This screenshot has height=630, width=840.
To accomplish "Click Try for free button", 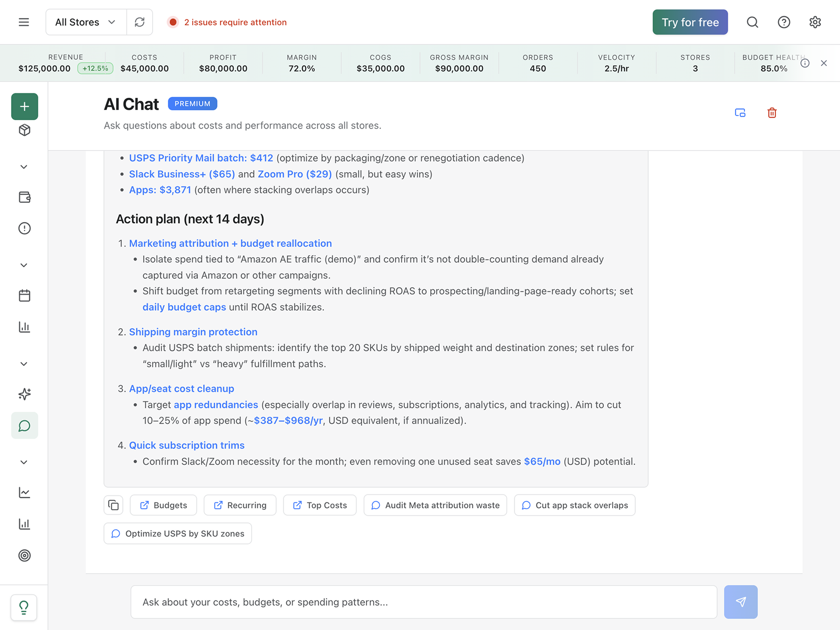I will pos(690,22).
